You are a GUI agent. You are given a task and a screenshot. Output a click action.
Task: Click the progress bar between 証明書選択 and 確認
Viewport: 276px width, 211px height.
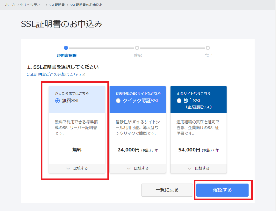(x=102, y=48)
